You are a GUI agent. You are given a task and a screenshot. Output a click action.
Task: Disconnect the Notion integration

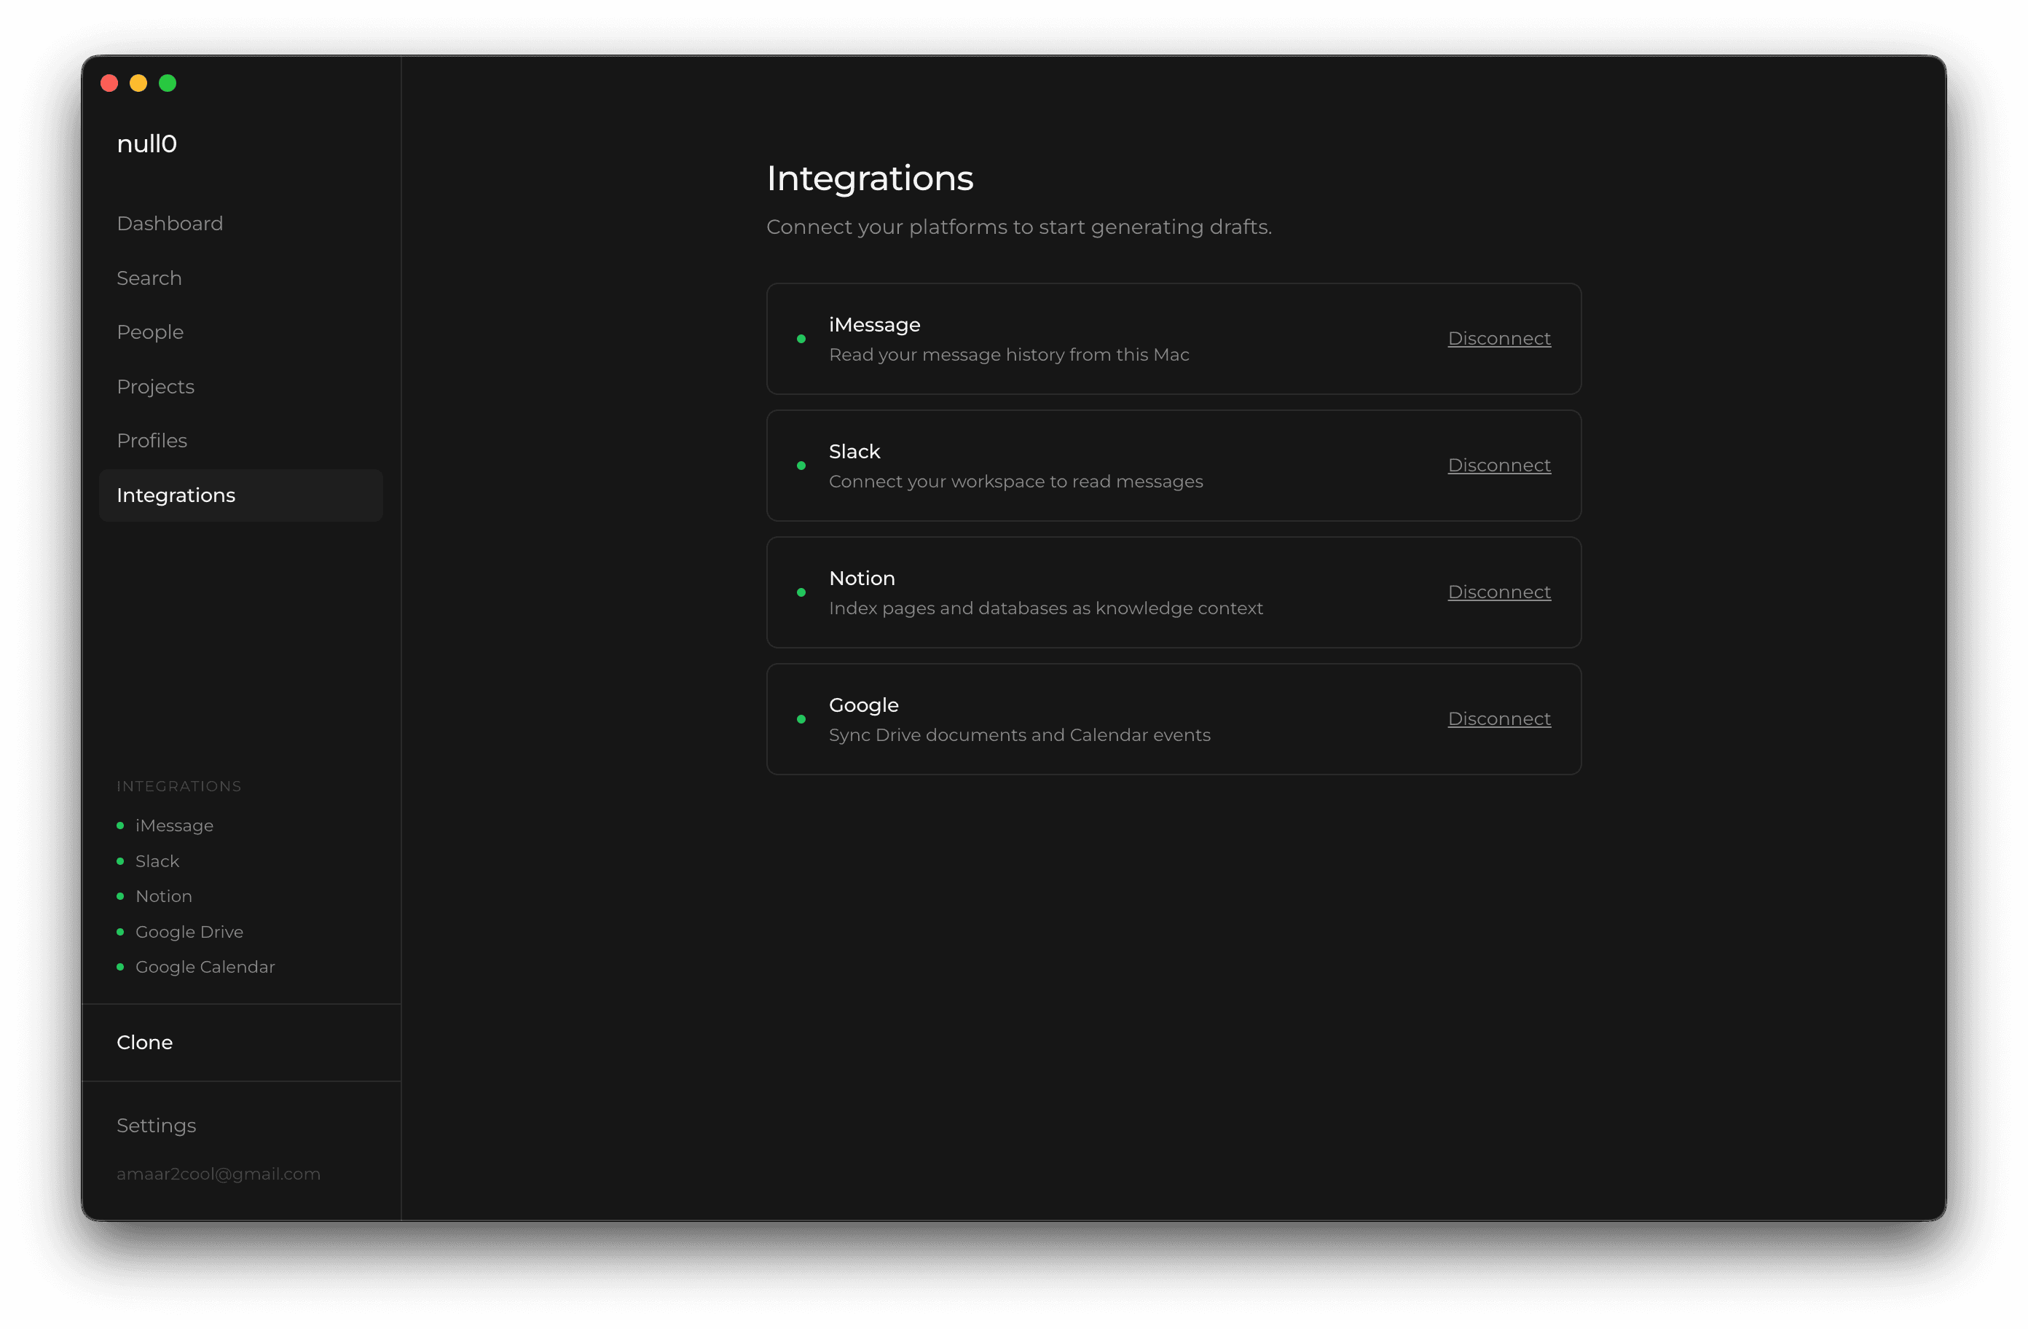[1499, 592]
